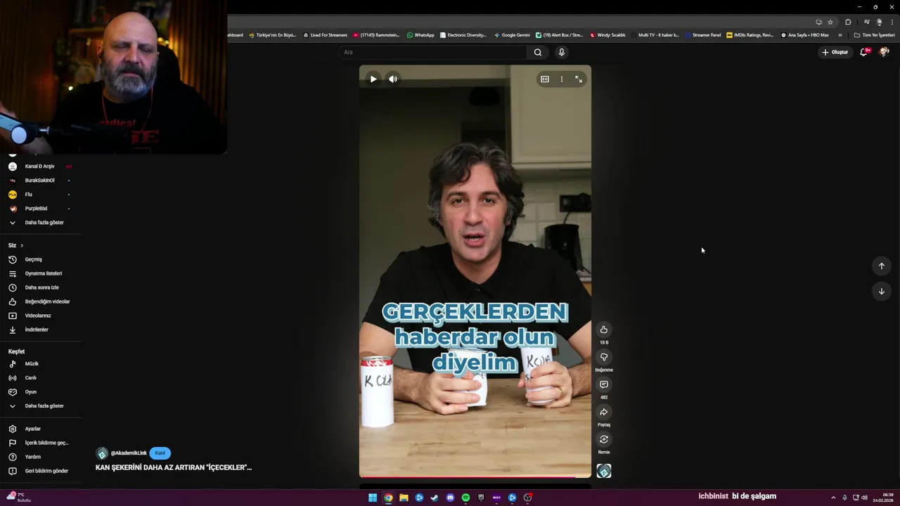Browse Oyun gaming category

click(40, 392)
